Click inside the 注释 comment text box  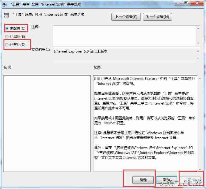(x=125, y=35)
